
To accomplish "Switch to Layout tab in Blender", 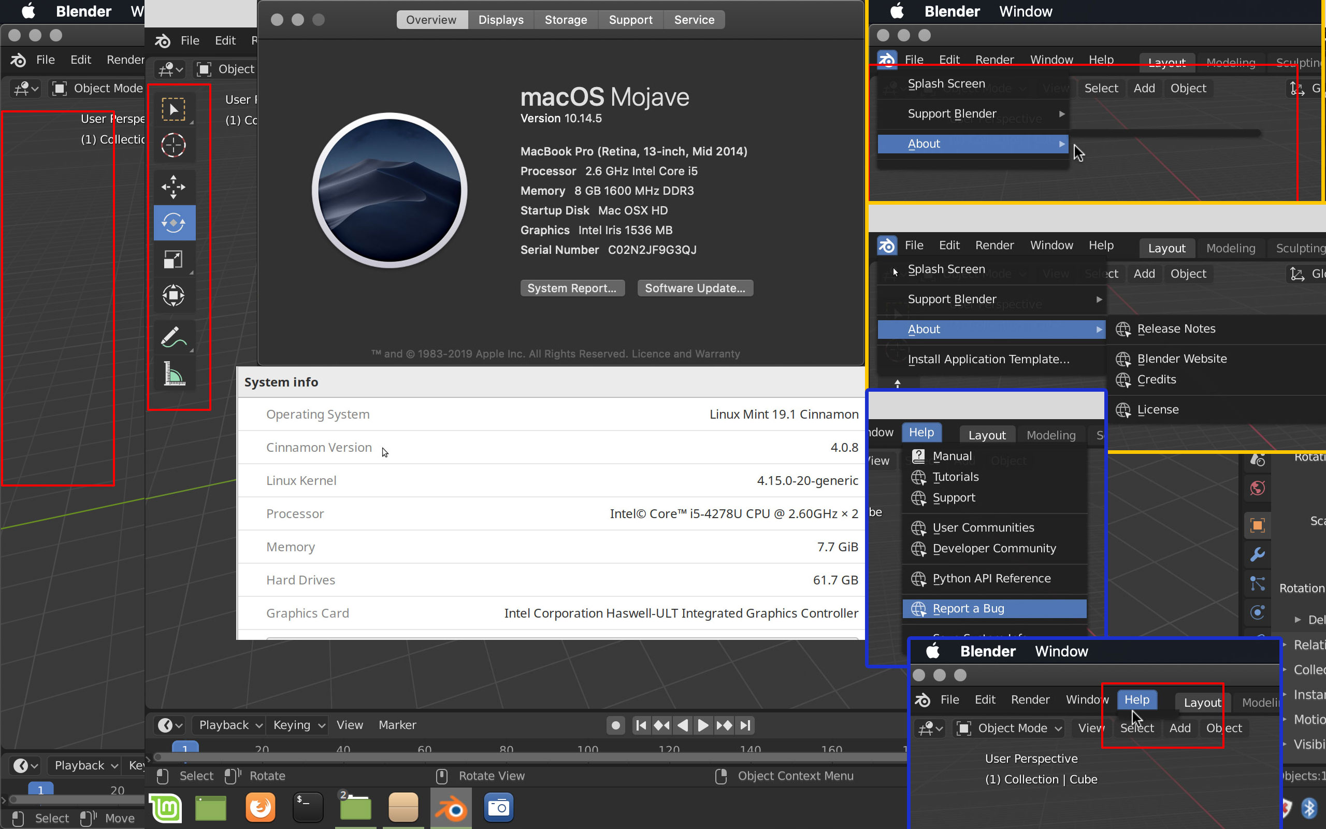I will point(1166,62).
